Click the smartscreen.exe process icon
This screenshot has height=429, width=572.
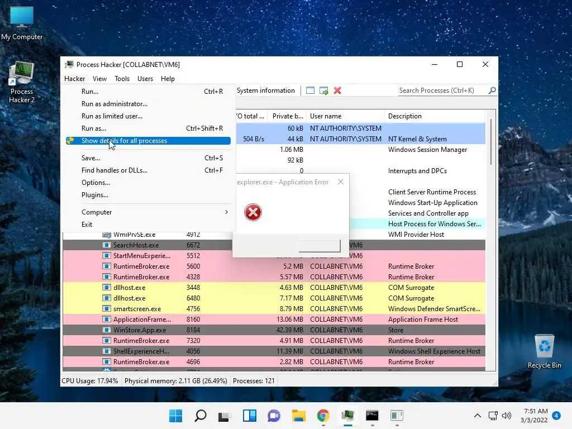click(x=107, y=308)
